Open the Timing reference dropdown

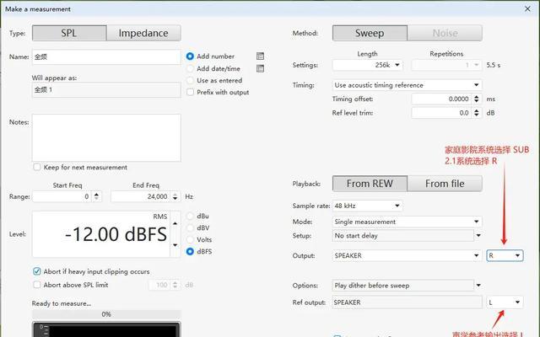tap(408, 85)
